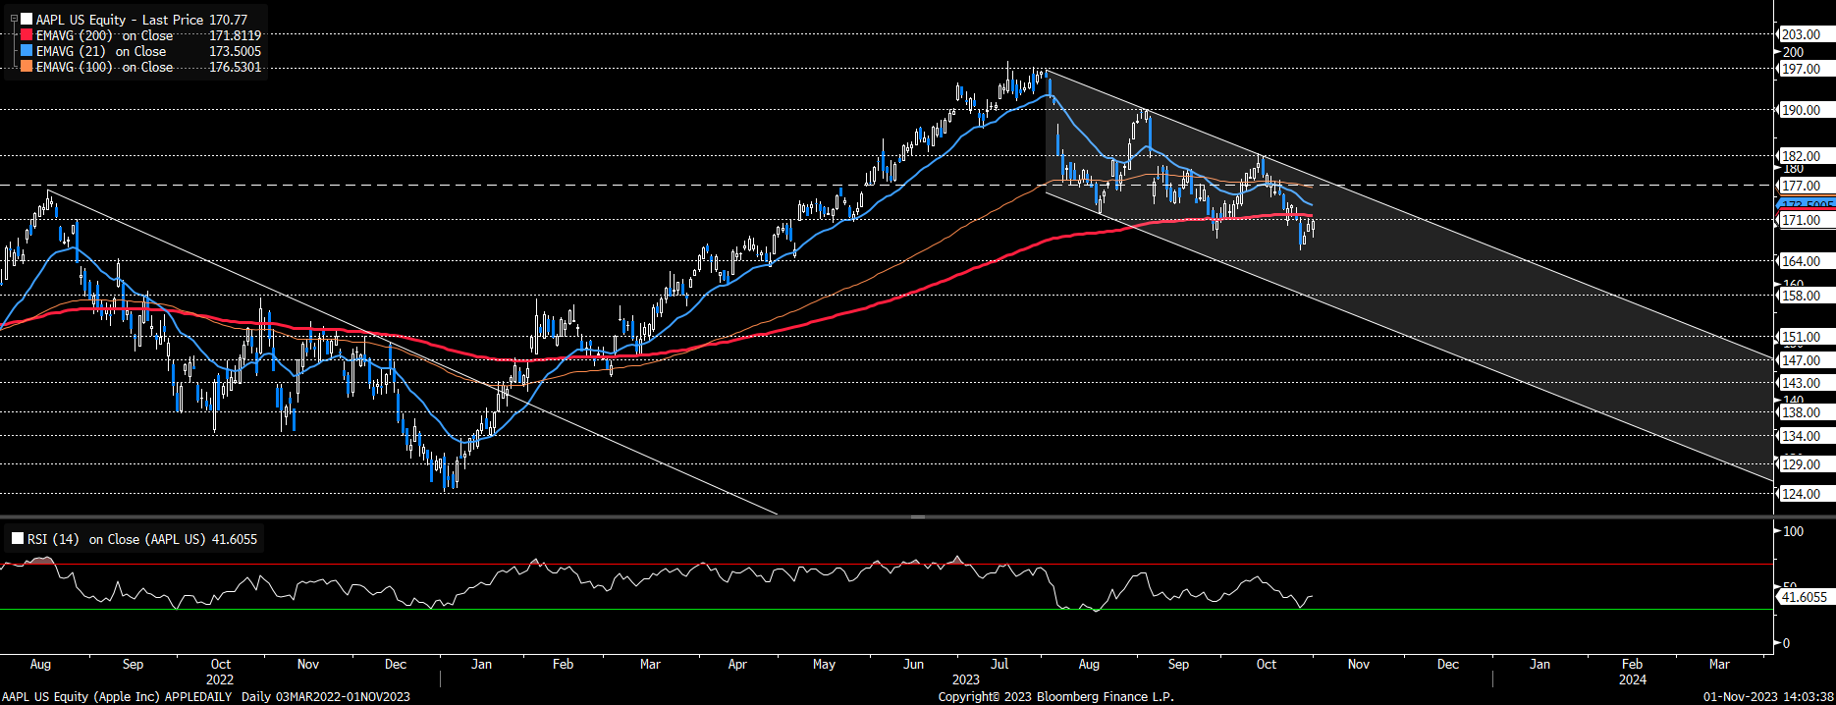Click the white RSI (14) legend swatch
The height and width of the screenshot is (705, 1836).
18,538
